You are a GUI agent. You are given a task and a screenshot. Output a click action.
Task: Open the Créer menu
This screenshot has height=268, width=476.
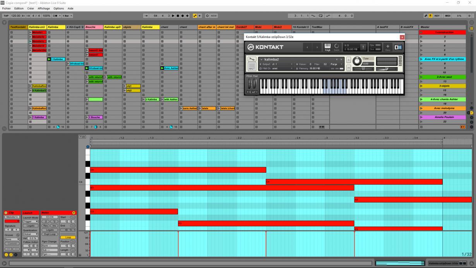coord(31,8)
